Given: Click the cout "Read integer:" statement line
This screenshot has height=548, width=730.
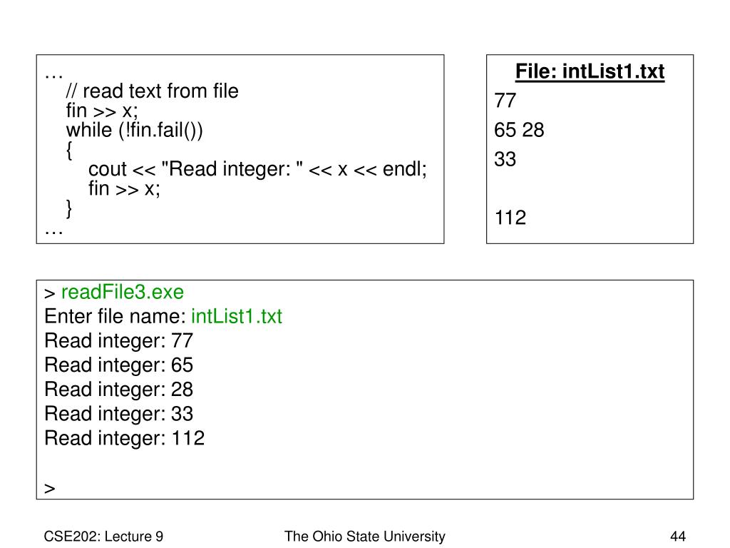Looking at the screenshot, I should pos(257,169).
